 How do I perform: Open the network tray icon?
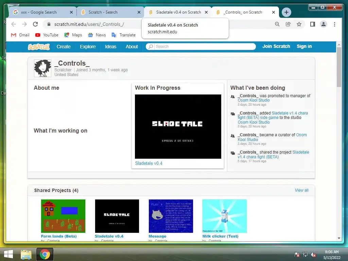pyautogui.click(x=305, y=254)
